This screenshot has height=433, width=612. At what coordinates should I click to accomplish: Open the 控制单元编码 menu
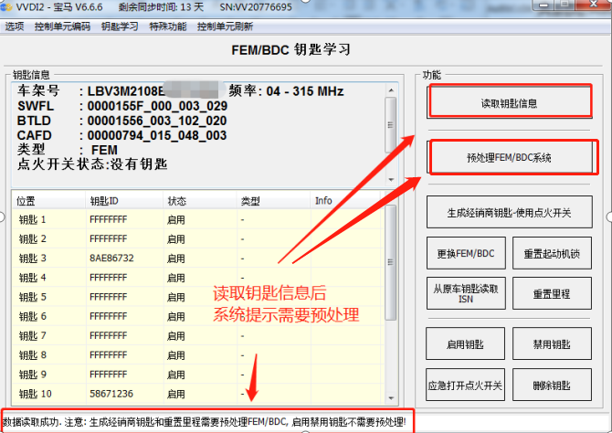click(62, 26)
